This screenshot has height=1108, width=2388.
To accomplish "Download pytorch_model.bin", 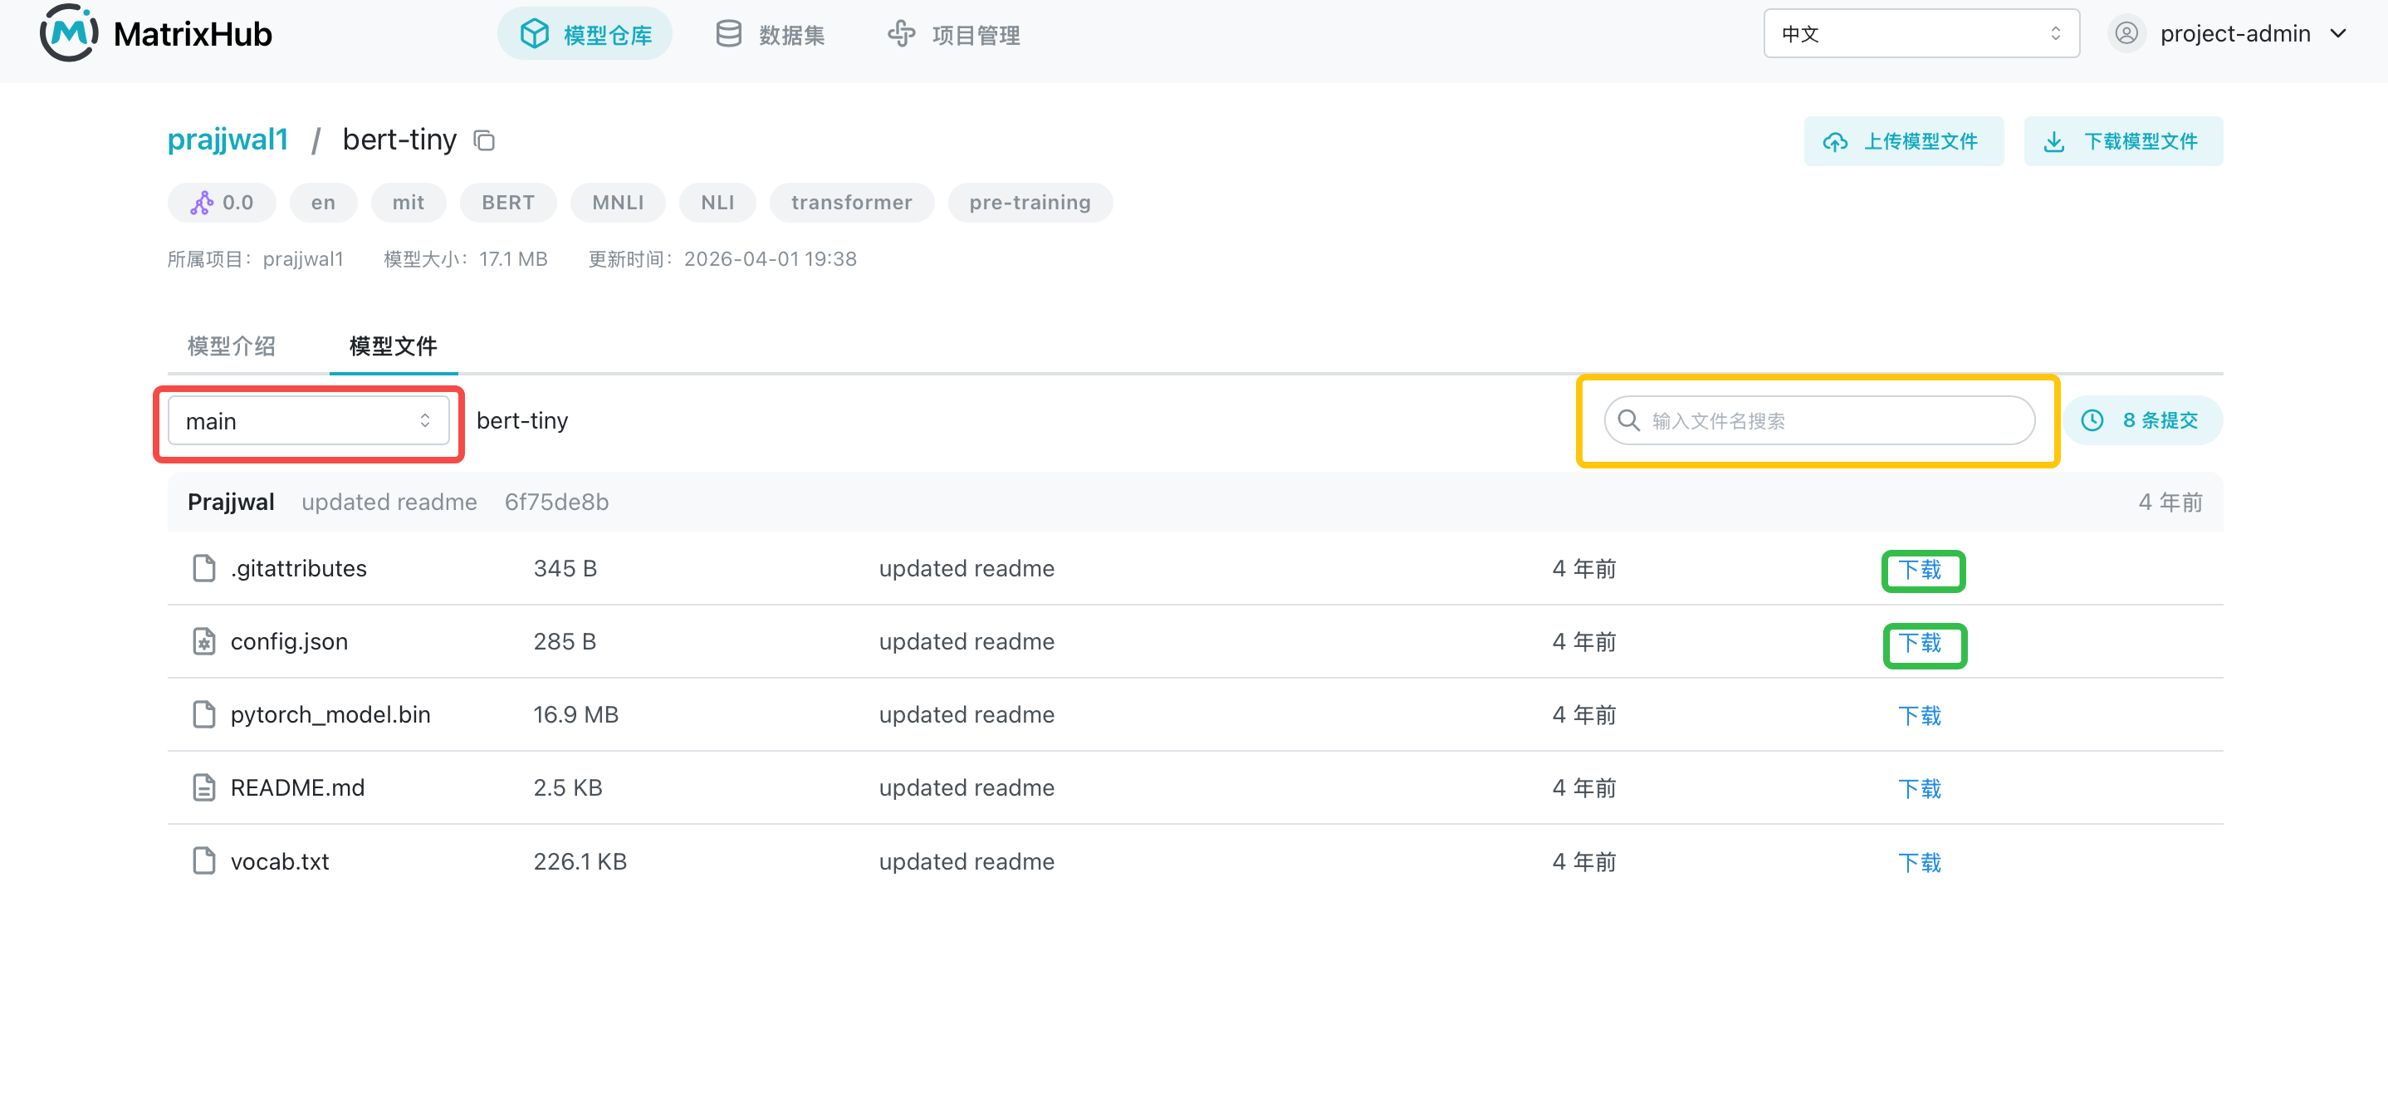I will point(1919,716).
